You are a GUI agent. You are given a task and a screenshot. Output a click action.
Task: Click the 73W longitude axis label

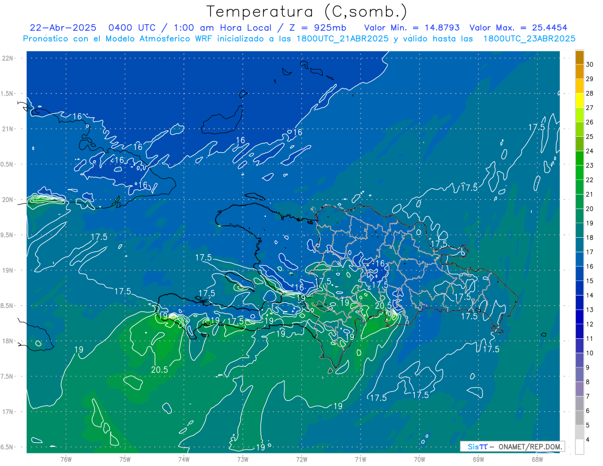click(243, 459)
